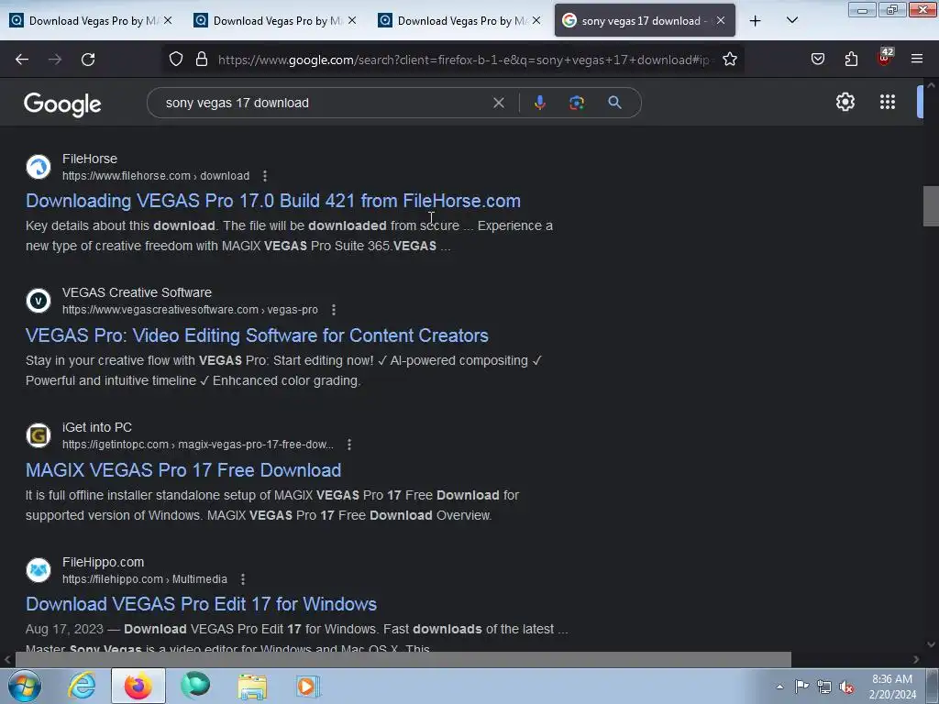Submit search with the magnifying glass icon
Viewport: 939px width, 704px height.
tap(614, 103)
